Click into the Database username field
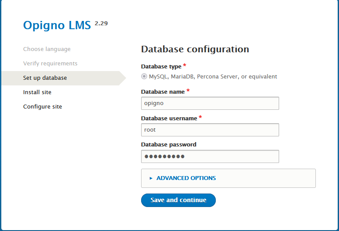Screen dimensions: 339x231 (210, 130)
